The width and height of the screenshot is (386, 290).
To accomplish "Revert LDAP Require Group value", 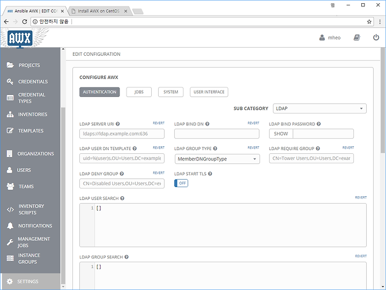I will click(x=348, y=148).
